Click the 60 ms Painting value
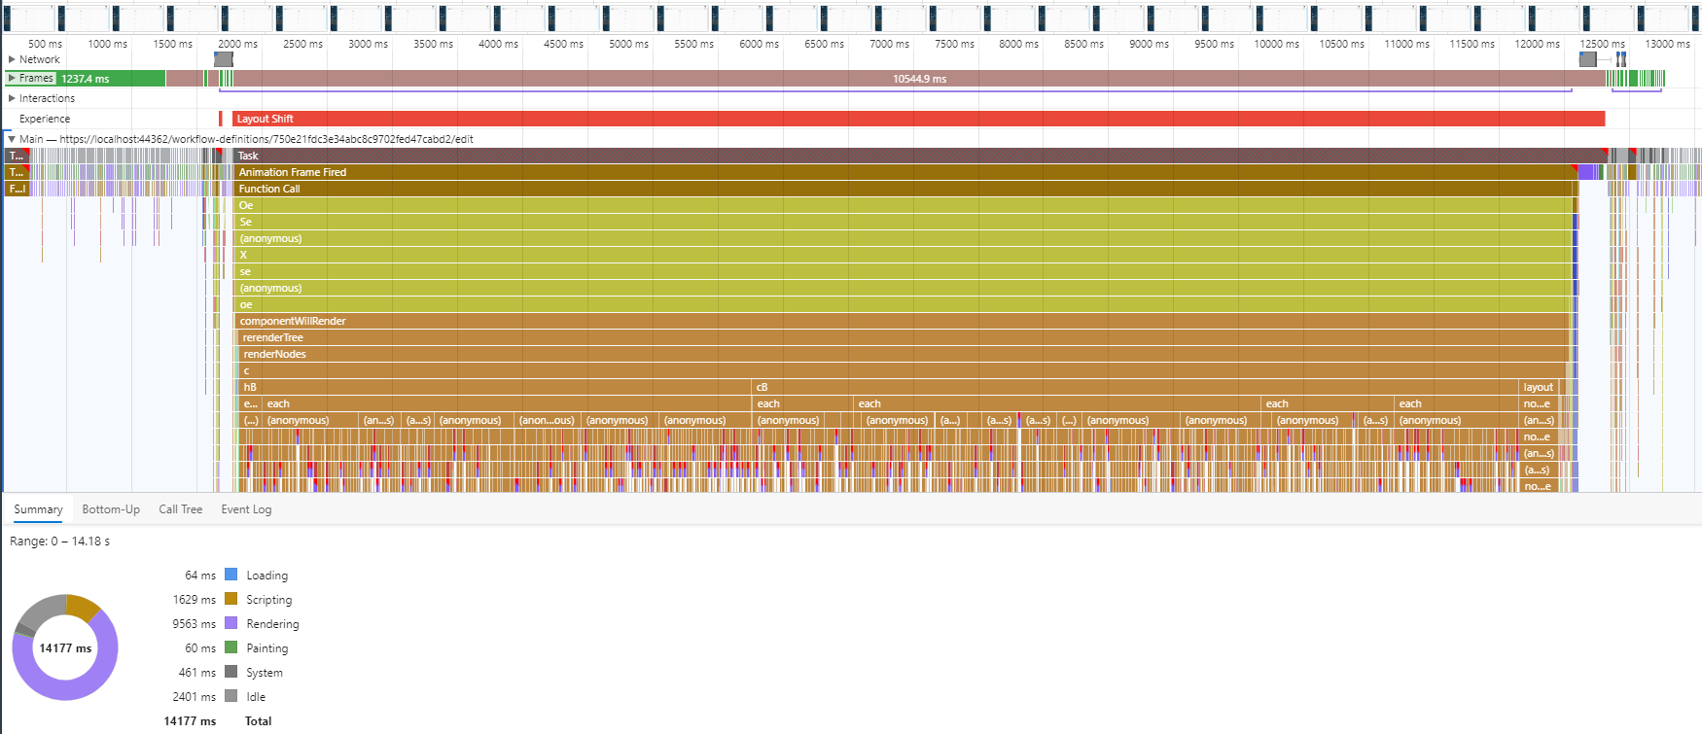Viewport: 1702px width, 734px height. click(200, 648)
